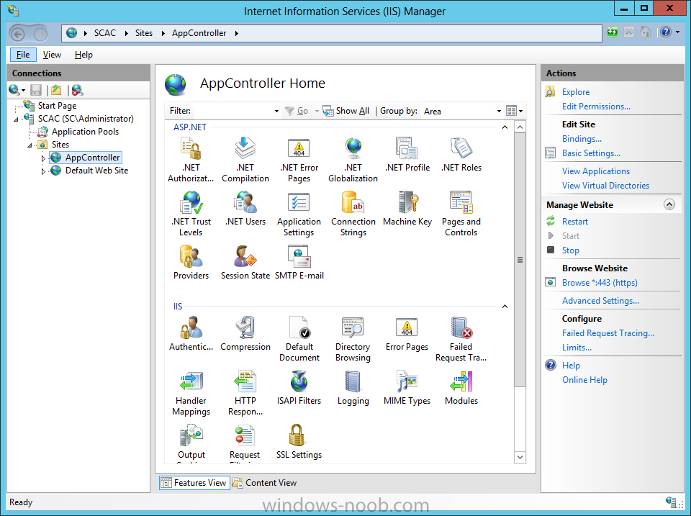
Task: Open the Help menu
Action: pos(83,55)
